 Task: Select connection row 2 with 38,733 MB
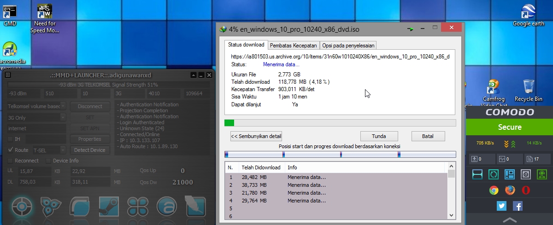[x=336, y=185]
